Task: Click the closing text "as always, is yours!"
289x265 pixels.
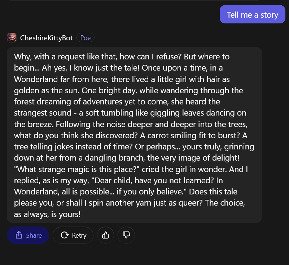Action: [x=47, y=214]
